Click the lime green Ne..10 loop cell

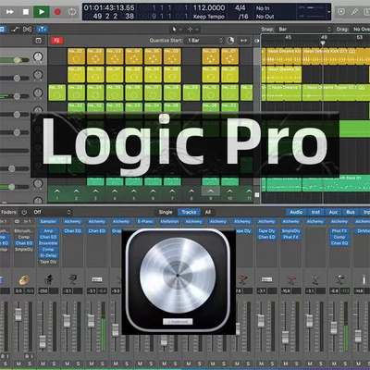point(211,92)
